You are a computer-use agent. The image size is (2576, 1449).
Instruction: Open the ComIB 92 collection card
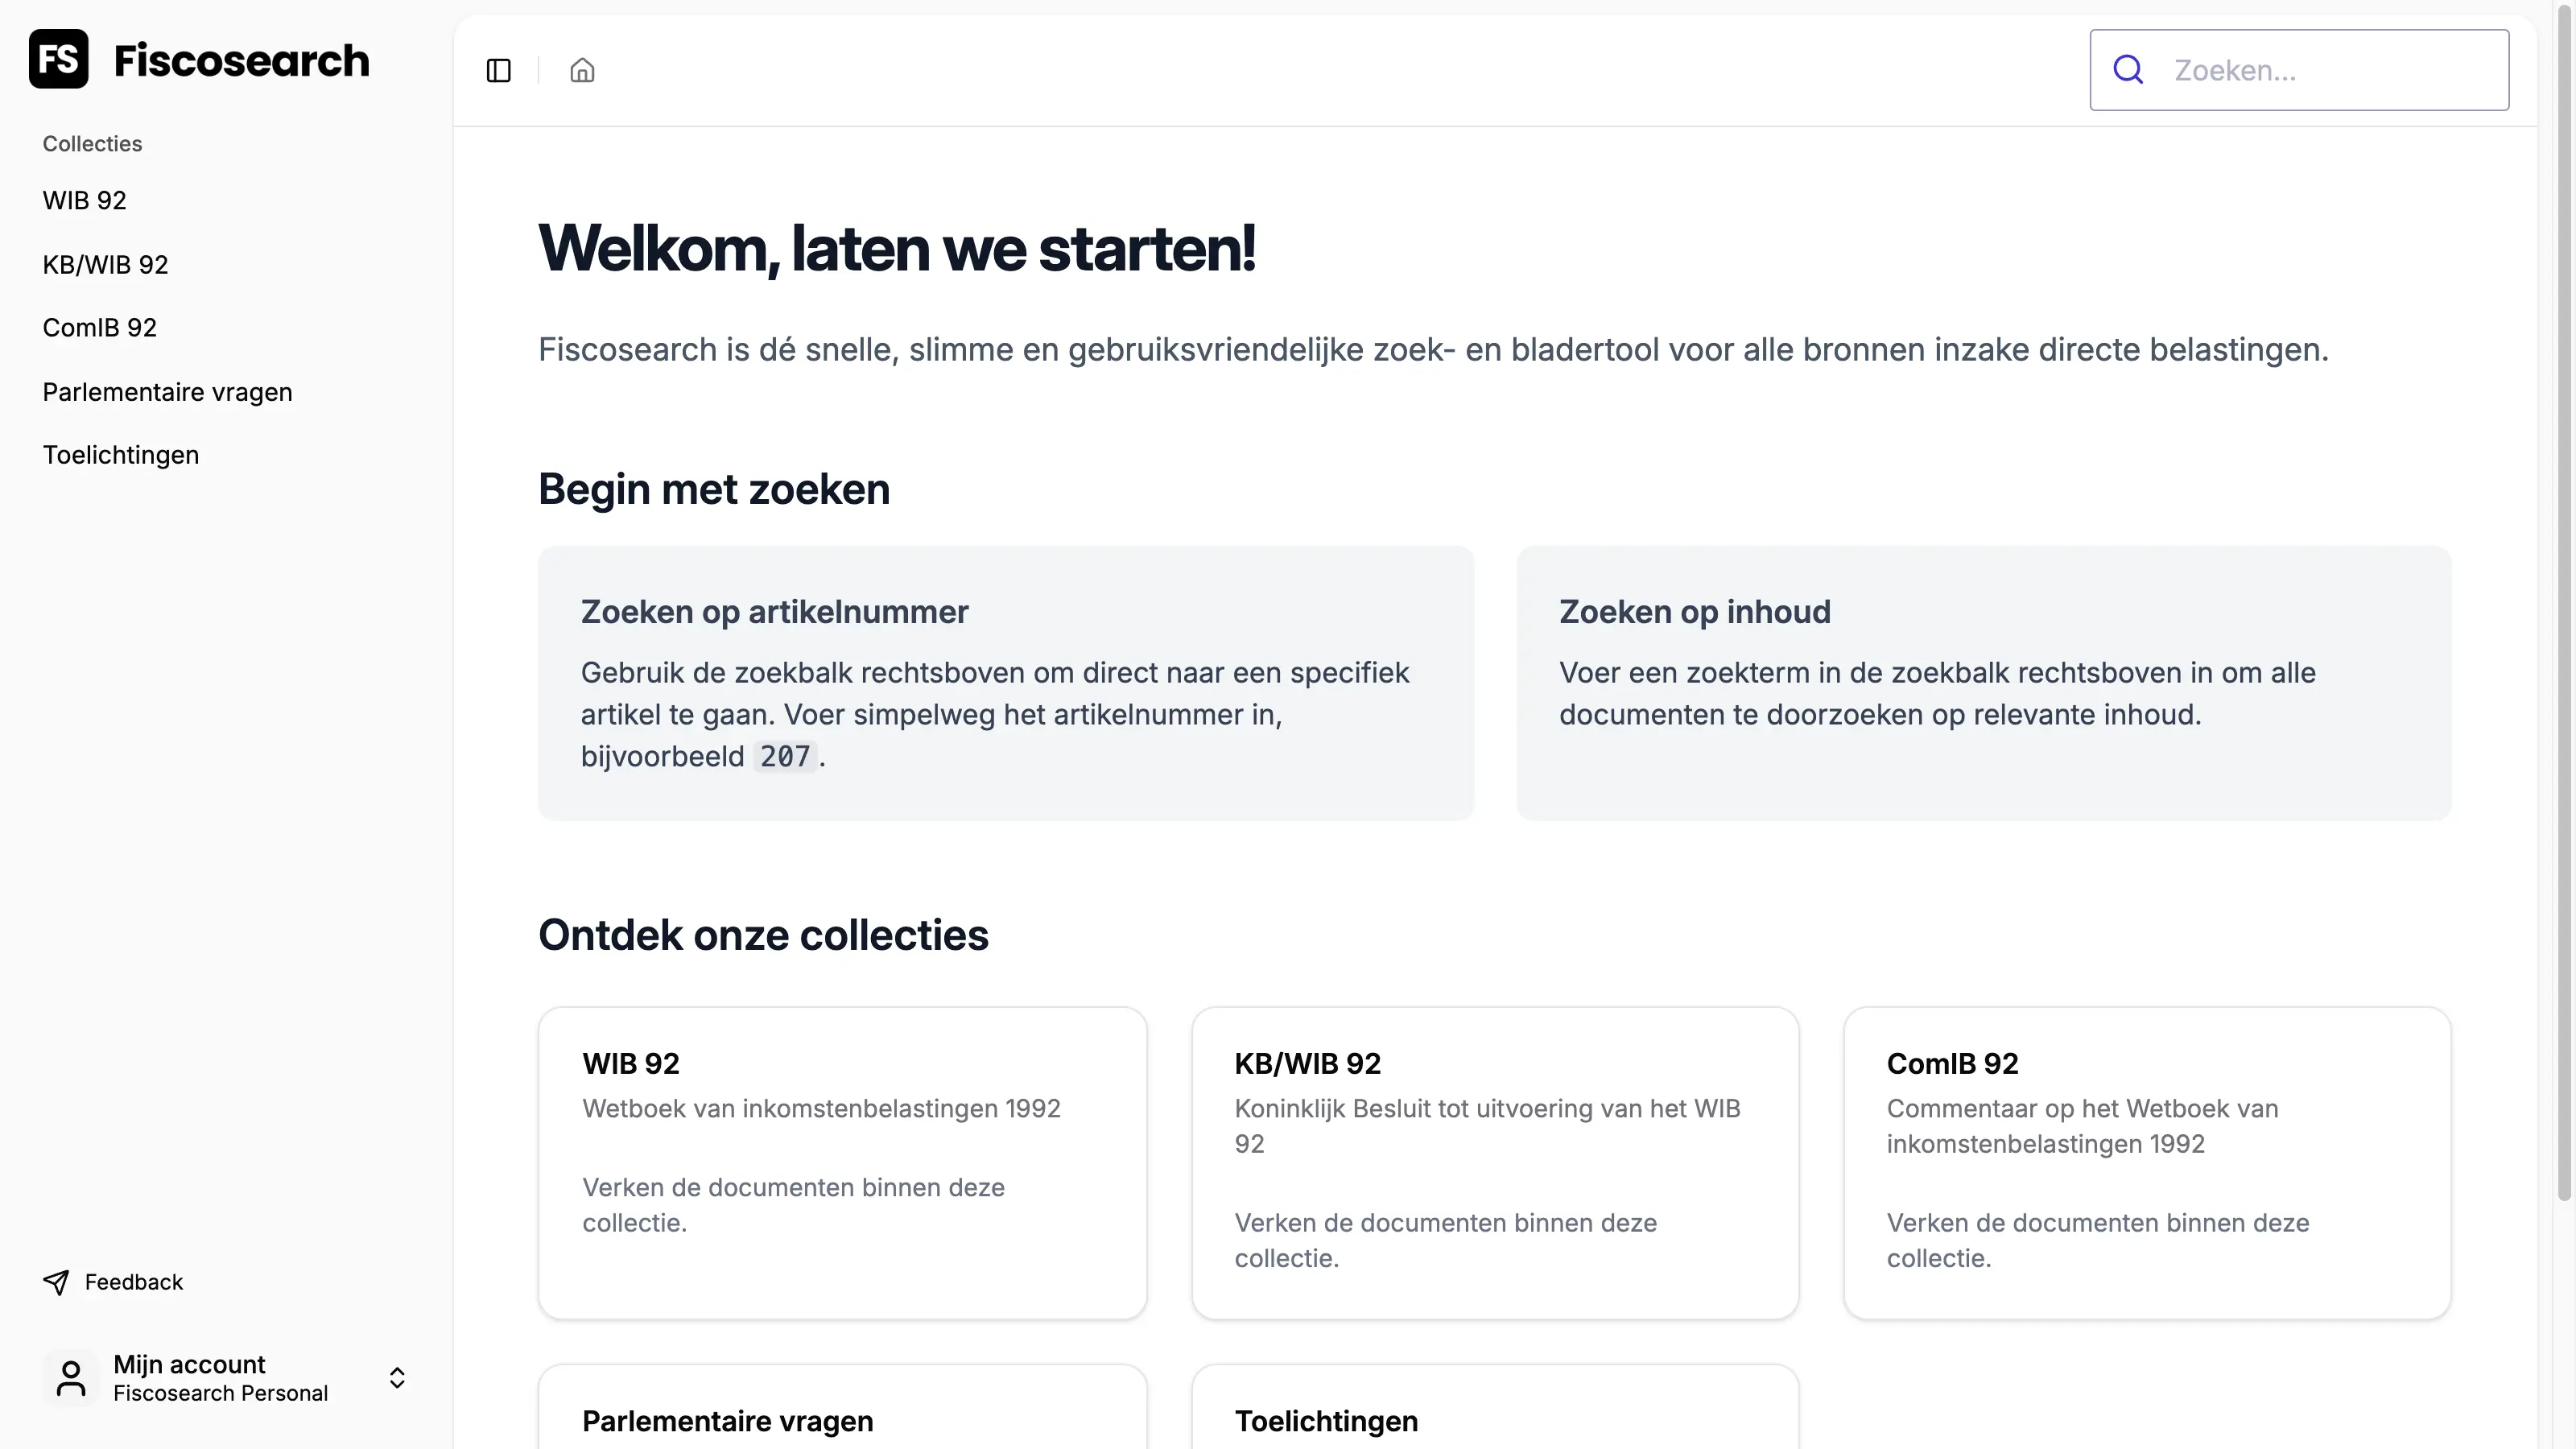(2146, 1160)
